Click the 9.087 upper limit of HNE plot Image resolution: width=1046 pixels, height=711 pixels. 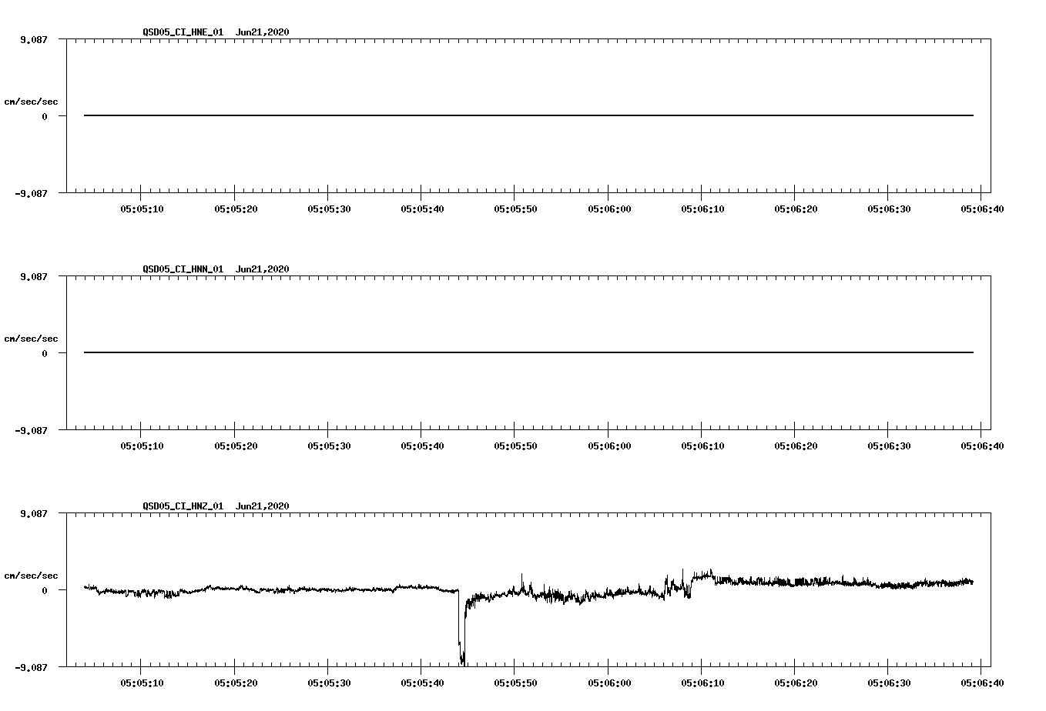(x=34, y=39)
